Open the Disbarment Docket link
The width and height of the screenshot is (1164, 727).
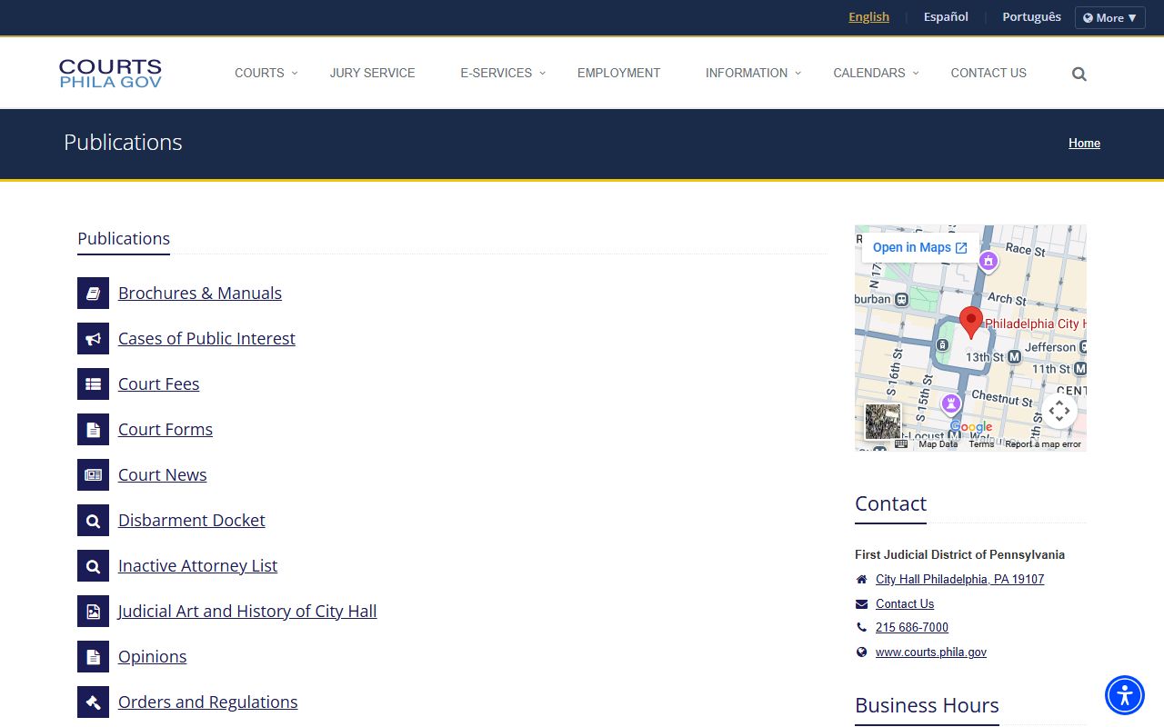pos(192,520)
